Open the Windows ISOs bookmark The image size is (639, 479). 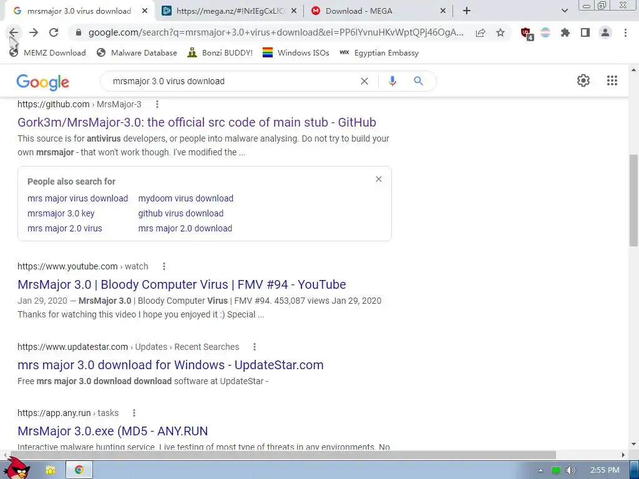296,52
